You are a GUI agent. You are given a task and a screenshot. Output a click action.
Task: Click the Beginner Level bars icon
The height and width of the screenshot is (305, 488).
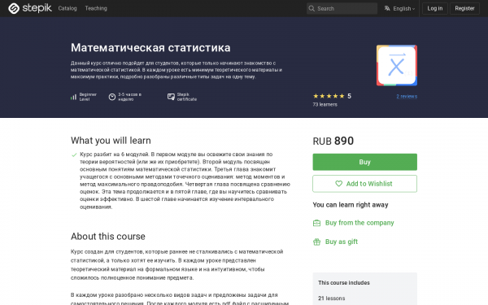(x=73, y=97)
